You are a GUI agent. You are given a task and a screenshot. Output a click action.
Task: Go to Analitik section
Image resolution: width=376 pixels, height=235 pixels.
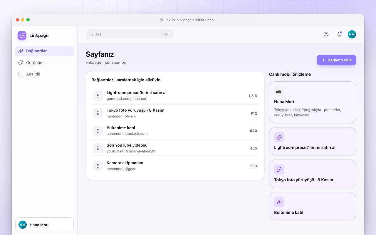tap(44, 74)
